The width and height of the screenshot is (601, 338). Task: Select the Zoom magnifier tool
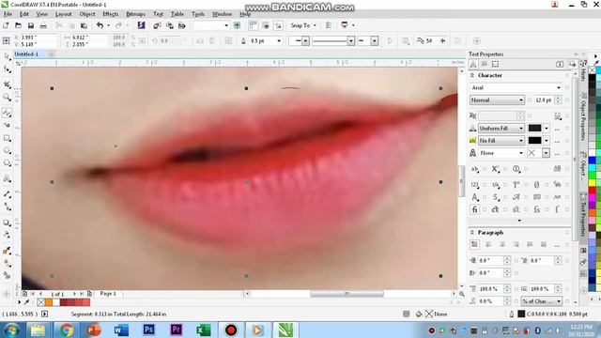(x=7, y=98)
